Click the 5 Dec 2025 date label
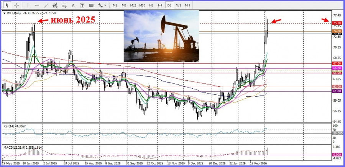The width and height of the screenshot is (345, 167). (195, 164)
